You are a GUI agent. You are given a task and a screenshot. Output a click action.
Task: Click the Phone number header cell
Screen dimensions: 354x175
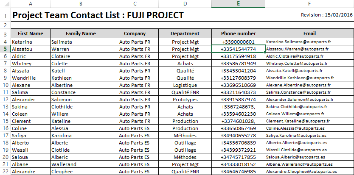[x=239, y=33]
